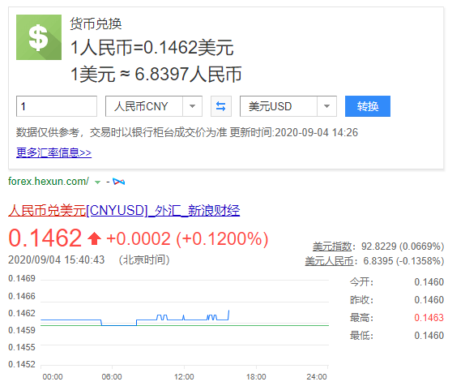Screen dimensions: 465x386
Task: Click the amount input field containing 1
Action: (x=57, y=106)
